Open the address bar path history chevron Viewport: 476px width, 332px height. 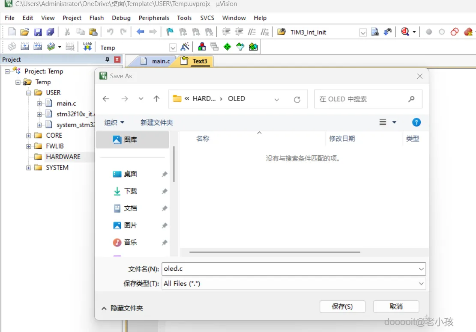click(x=276, y=99)
